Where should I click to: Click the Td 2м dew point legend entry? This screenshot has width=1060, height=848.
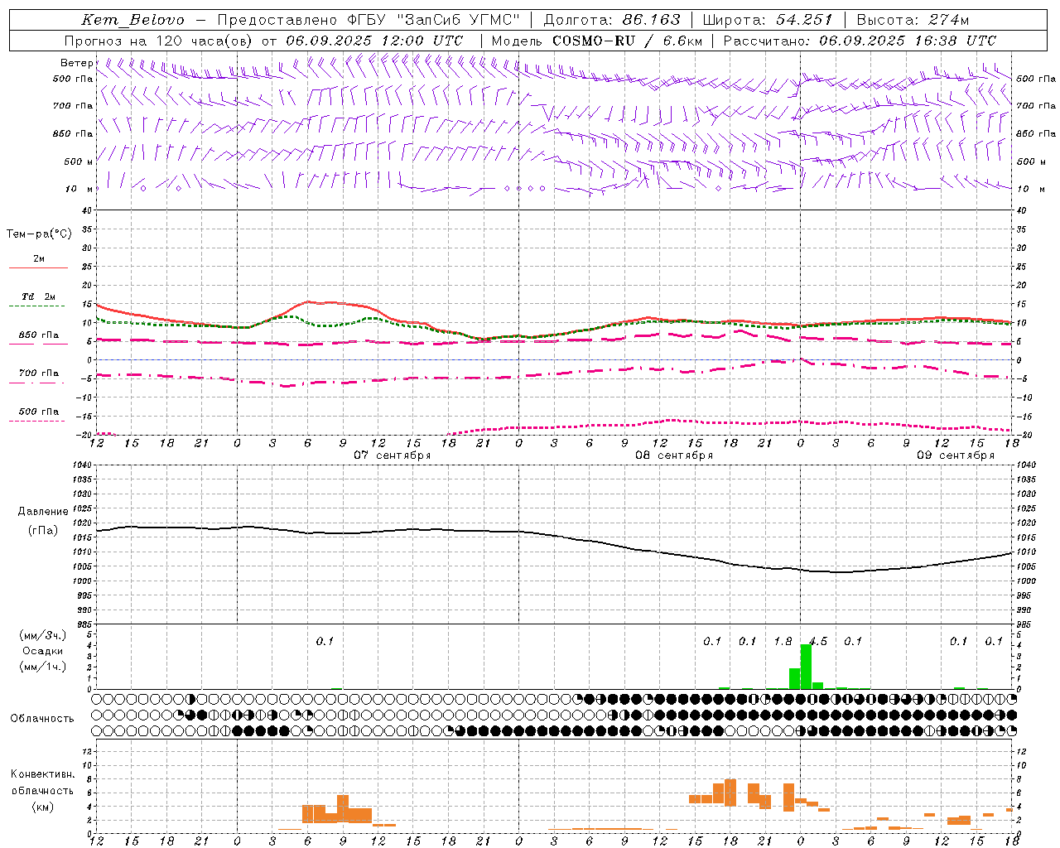tap(38, 296)
